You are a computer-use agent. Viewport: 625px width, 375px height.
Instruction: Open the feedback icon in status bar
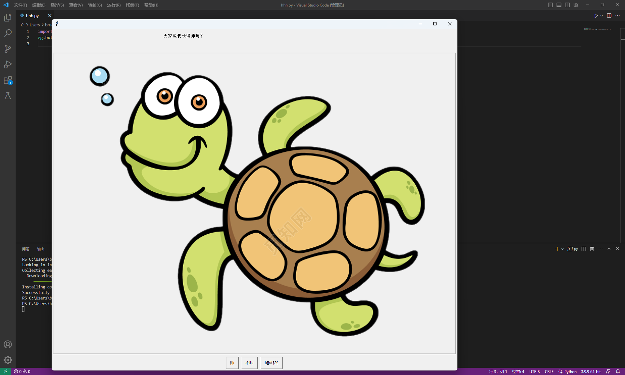click(x=608, y=371)
